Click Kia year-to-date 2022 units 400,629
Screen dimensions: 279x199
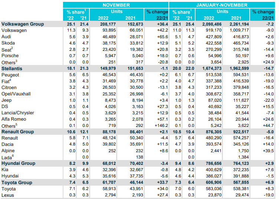coord(214,170)
